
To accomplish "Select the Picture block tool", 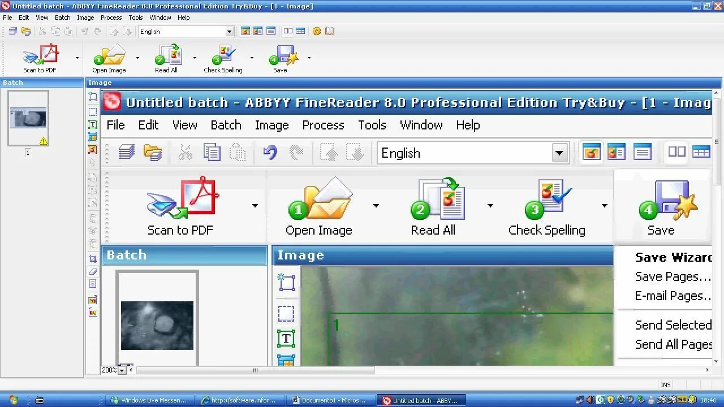I will coord(93,149).
